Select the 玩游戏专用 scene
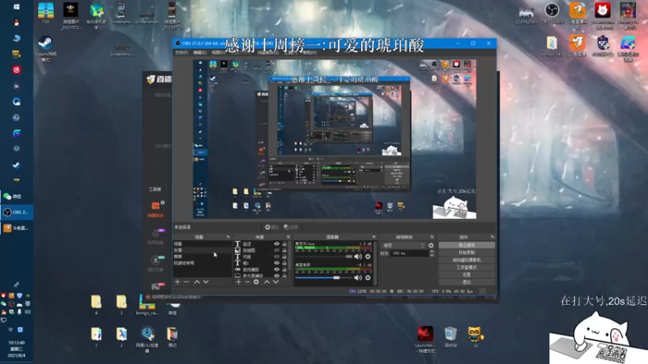The width and height of the screenshot is (648, 364). pos(202,263)
